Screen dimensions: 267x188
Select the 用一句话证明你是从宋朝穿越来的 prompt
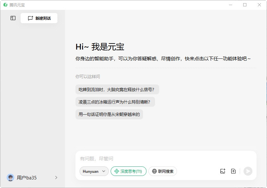tap(109, 114)
